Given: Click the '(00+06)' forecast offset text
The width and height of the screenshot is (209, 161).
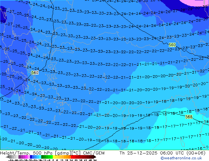Looking at the screenshot, I should pos(196,153).
